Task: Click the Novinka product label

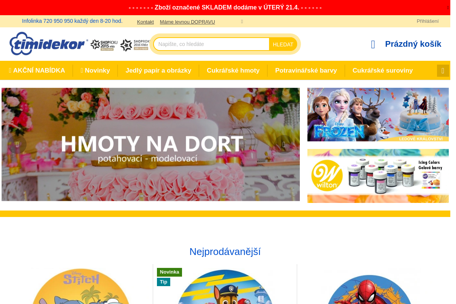Action: (x=169, y=272)
